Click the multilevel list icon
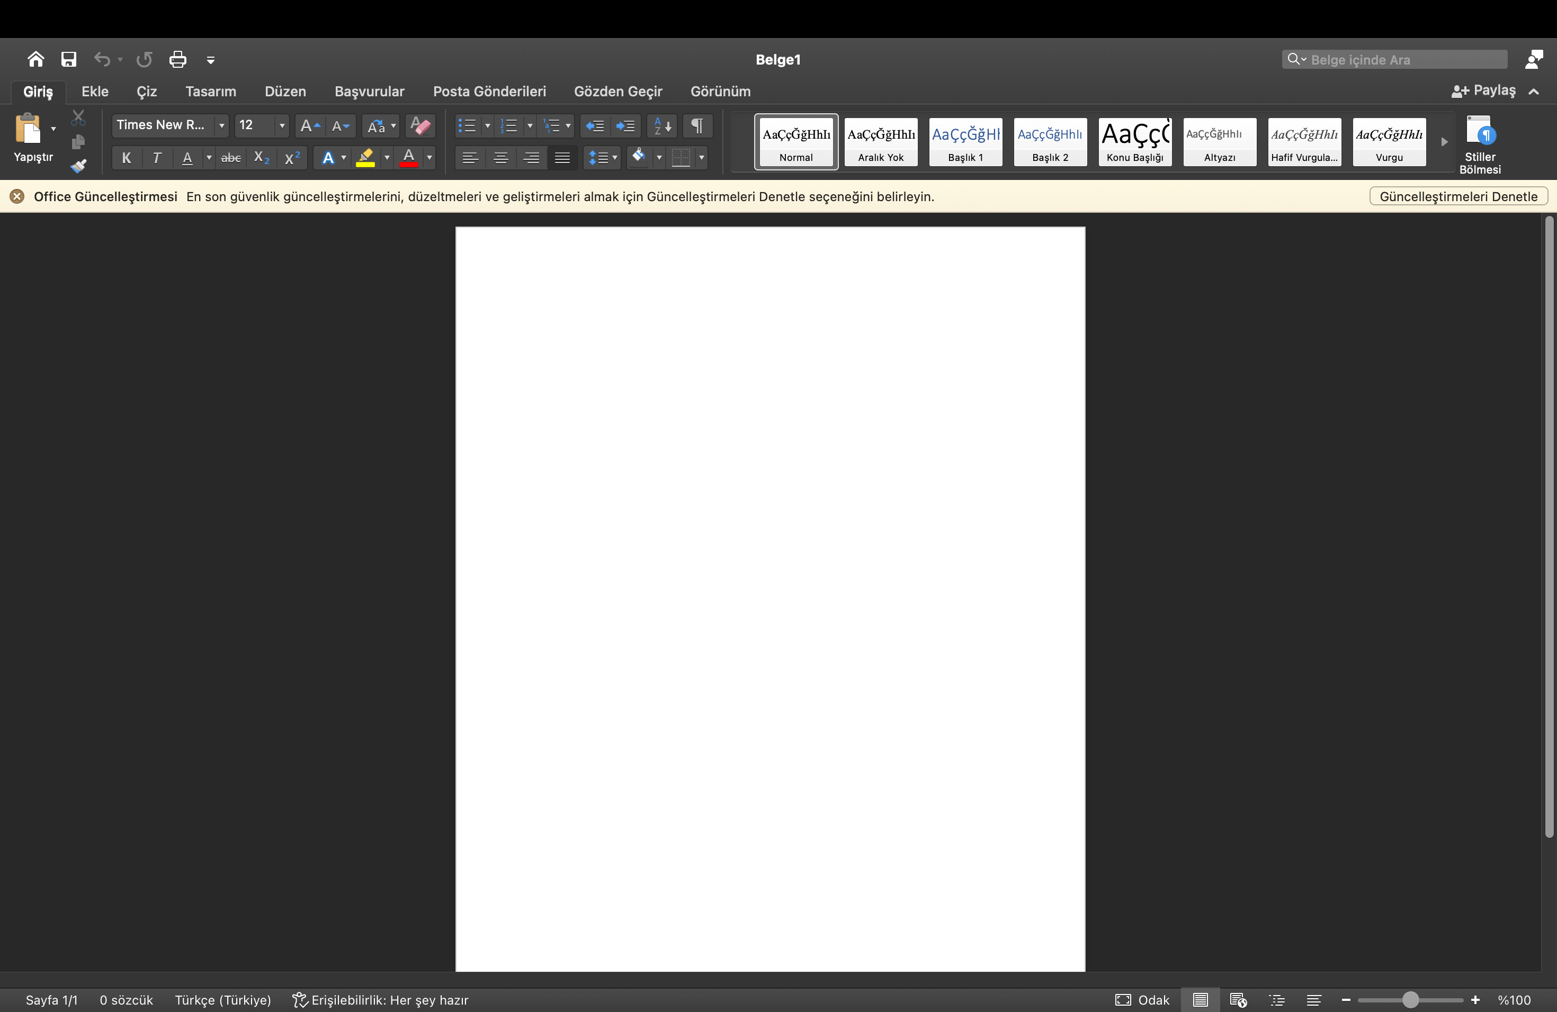This screenshot has height=1012, width=1557. pos(551,125)
